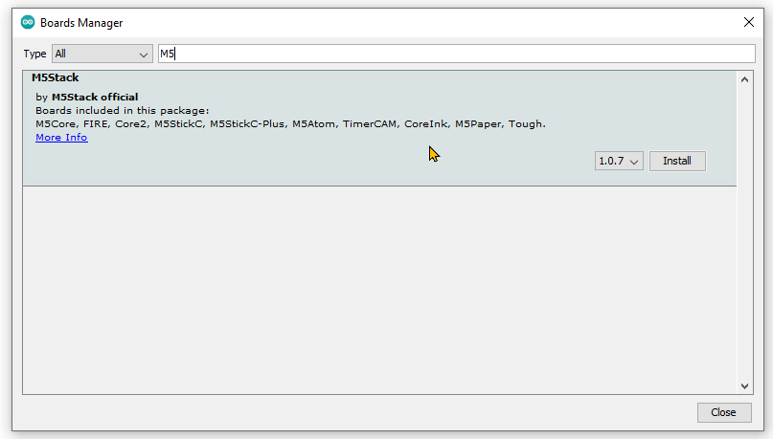Click the 'by M5Stack official' author text
This screenshot has height=439, width=773.
coord(87,97)
